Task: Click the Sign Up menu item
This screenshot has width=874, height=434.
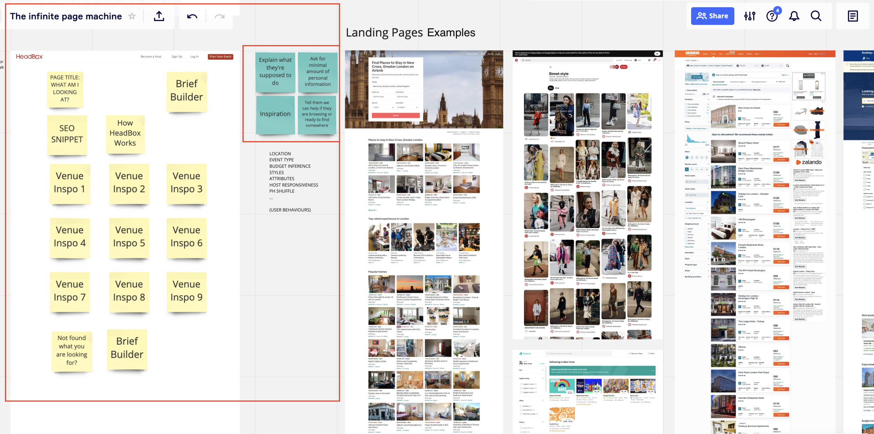Action: [x=177, y=57]
